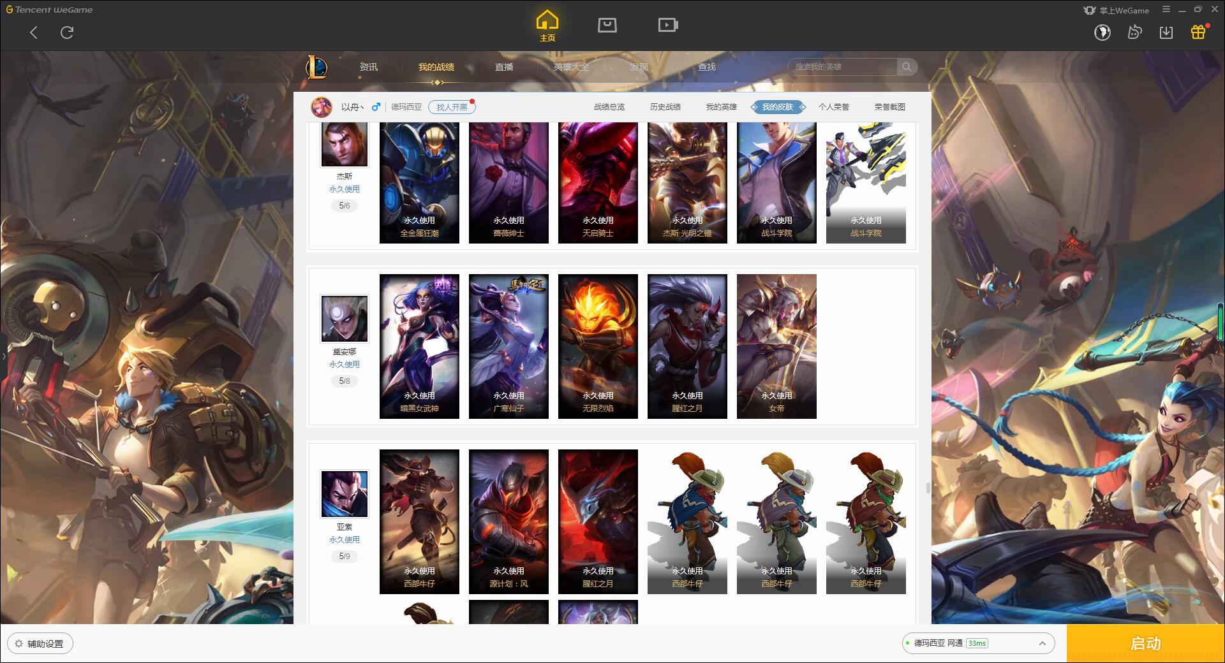Viewport: 1225px width, 663px height.
Task: Click 黛安娜 champion portrait
Action: (345, 319)
